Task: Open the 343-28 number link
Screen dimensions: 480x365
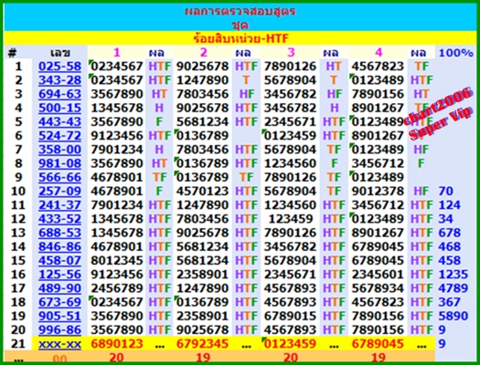Action: 59,80
